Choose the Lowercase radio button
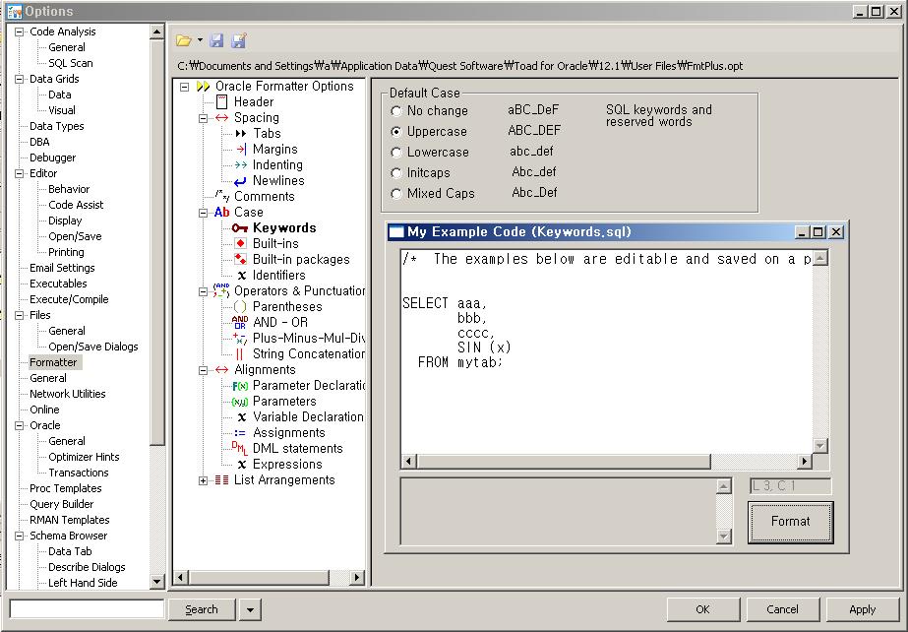This screenshot has width=908, height=632. pos(396,153)
